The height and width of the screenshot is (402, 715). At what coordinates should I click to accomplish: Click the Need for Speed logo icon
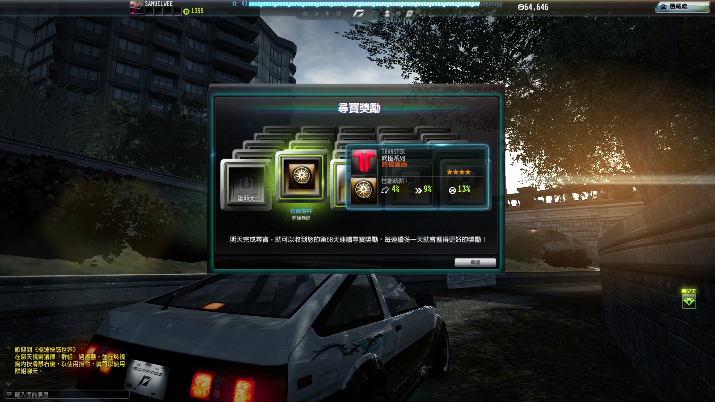click(358, 14)
